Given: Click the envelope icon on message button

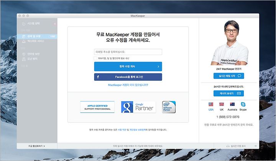Looking at the screenshot, I should click(239, 93).
